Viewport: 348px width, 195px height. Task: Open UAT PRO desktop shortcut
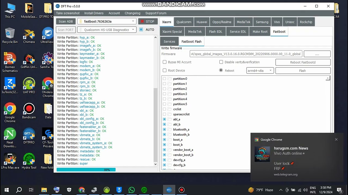coord(29,86)
